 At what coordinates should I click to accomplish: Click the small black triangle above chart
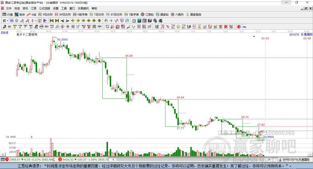click(x=254, y=37)
